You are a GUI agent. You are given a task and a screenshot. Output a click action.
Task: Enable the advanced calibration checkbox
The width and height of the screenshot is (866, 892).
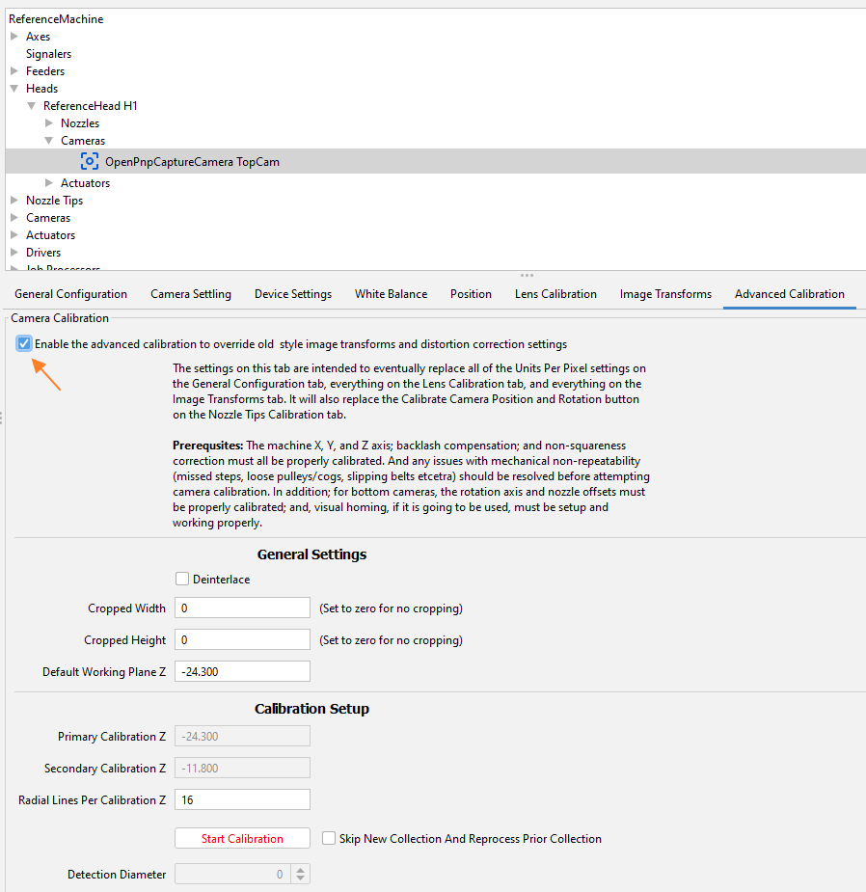tap(24, 343)
